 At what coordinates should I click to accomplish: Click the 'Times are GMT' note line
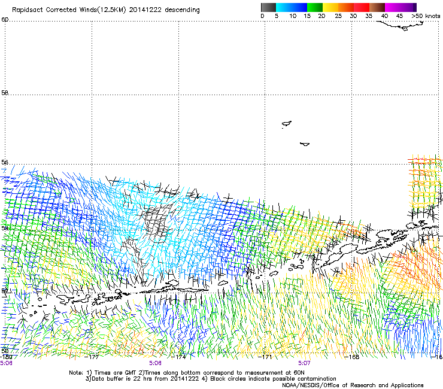click(x=186, y=373)
